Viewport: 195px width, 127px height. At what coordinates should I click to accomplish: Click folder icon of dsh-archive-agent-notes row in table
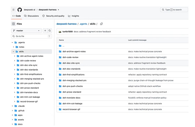(60, 51)
